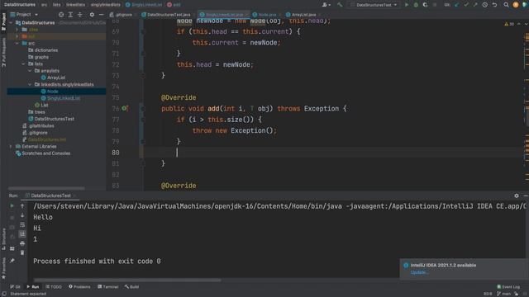
Task: Click the singlylinkedlists breadcrumb
Action: [x=105, y=5]
